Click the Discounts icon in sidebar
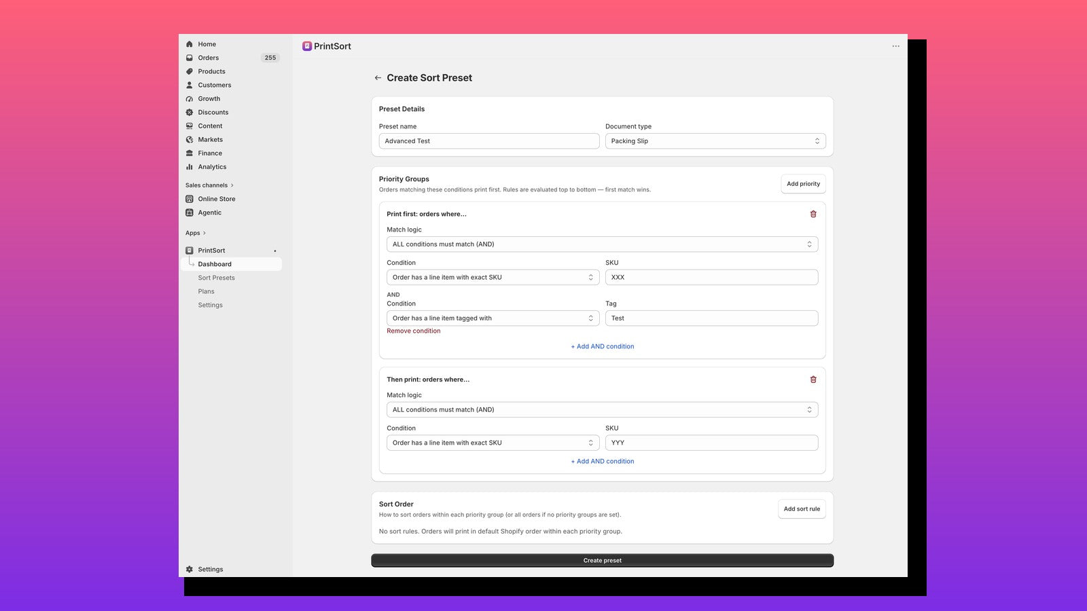The height and width of the screenshot is (611, 1087). [190, 113]
